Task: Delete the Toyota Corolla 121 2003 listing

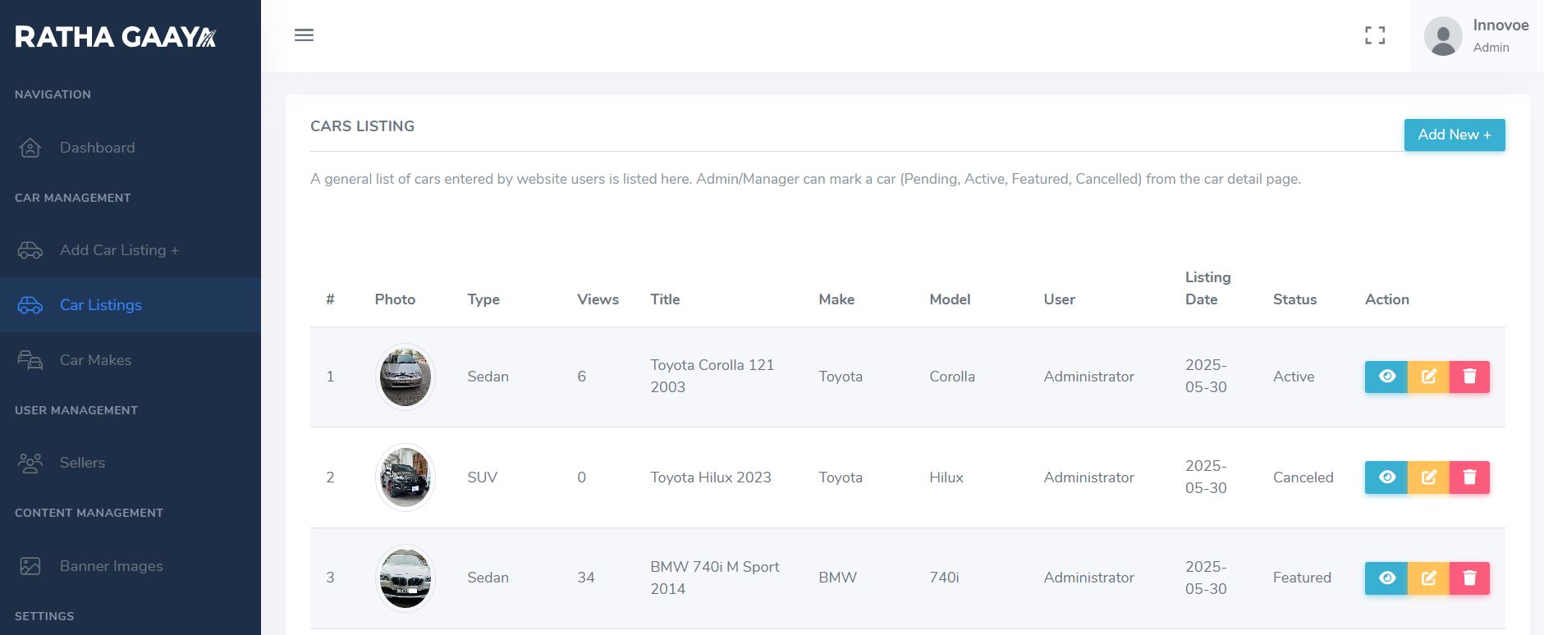Action: click(1469, 377)
